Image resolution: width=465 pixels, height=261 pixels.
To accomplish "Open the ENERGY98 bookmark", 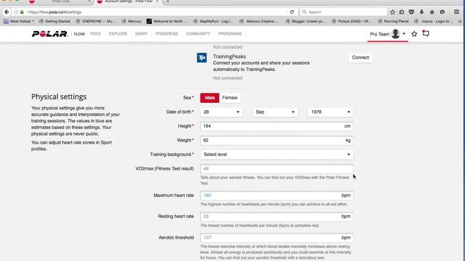I will click(x=96, y=21).
